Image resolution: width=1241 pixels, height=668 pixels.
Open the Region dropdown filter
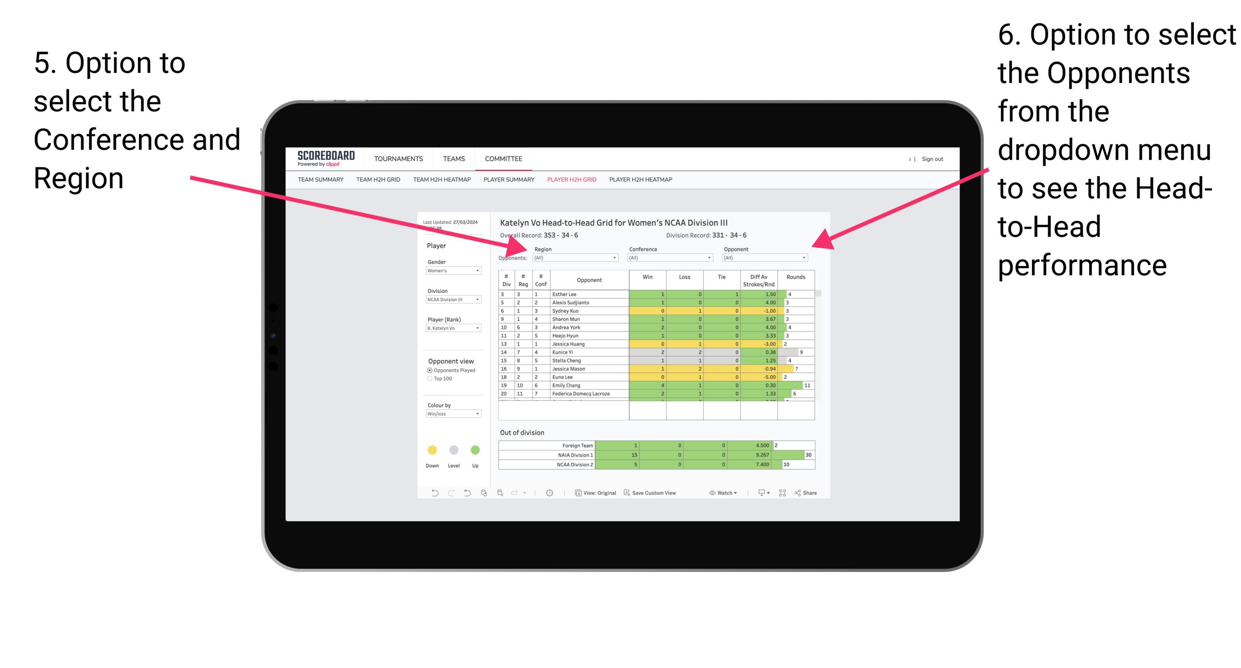pyautogui.click(x=577, y=258)
